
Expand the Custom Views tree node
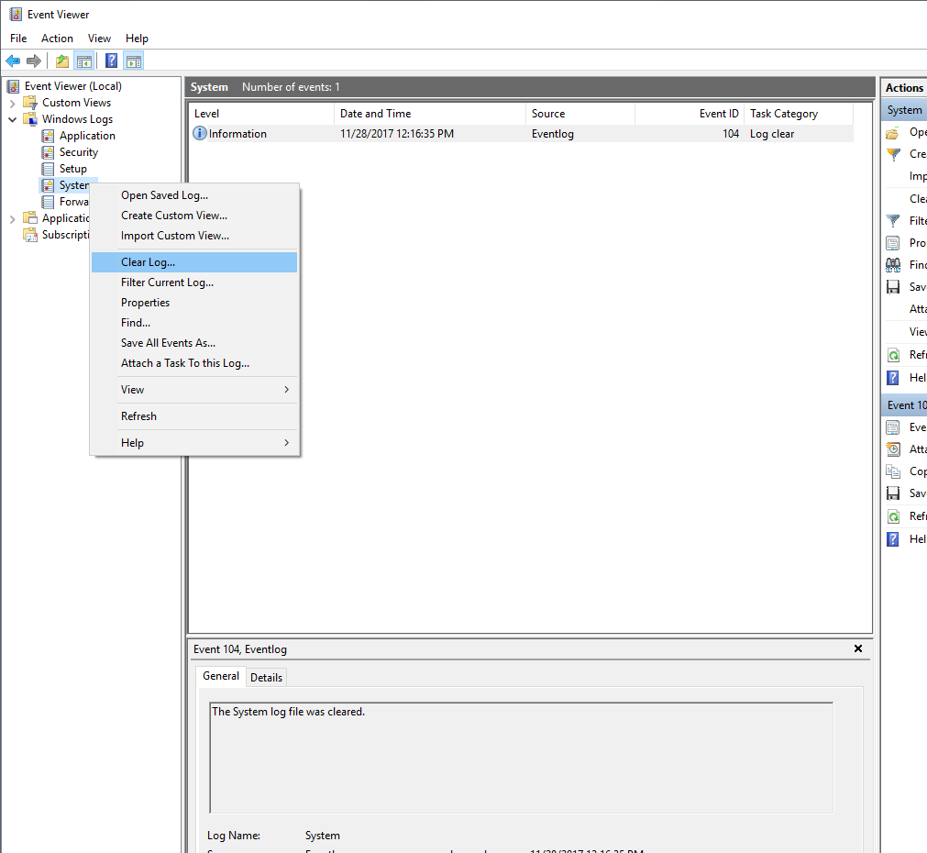click(13, 104)
